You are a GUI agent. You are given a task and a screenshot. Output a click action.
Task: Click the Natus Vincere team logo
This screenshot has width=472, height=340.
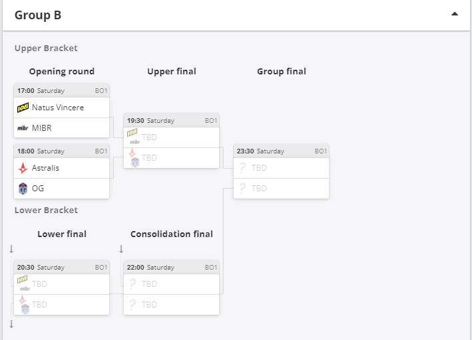[23, 108]
